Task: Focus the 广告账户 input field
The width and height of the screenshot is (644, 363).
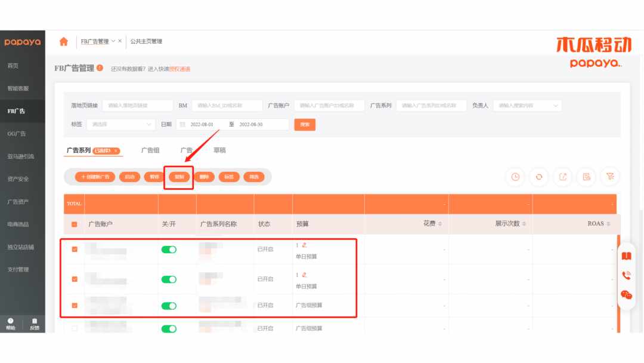Action: pyautogui.click(x=329, y=106)
